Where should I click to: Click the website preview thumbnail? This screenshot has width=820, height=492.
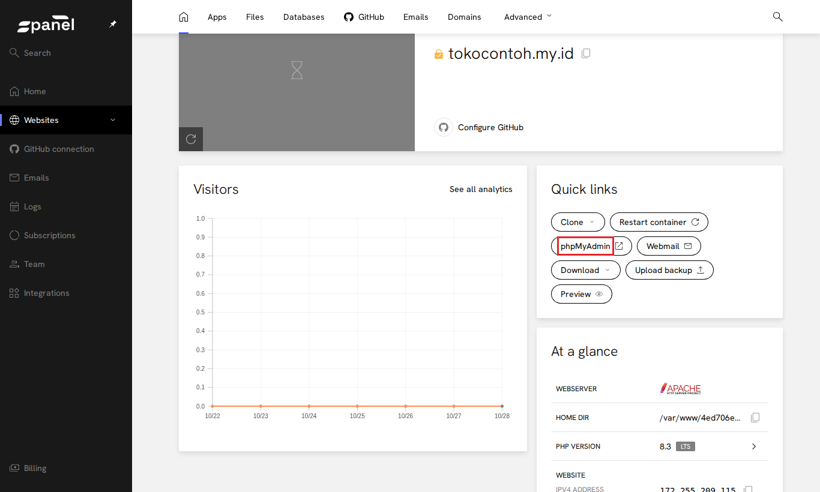click(297, 92)
